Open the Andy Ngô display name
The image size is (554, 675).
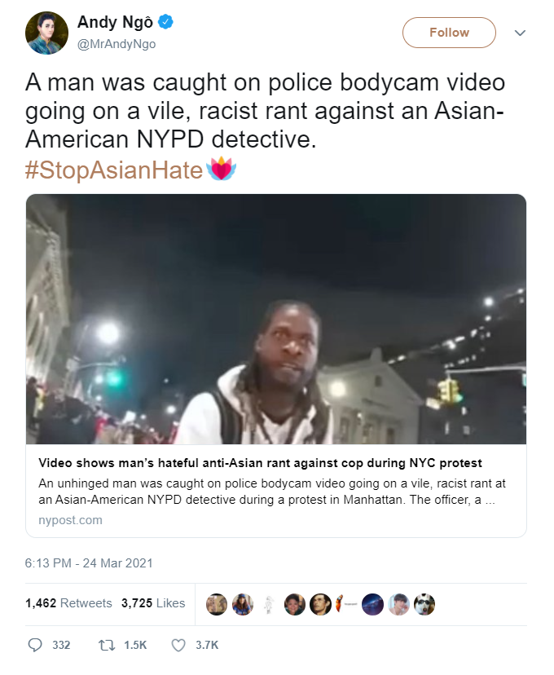pyautogui.click(x=115, y=22)
